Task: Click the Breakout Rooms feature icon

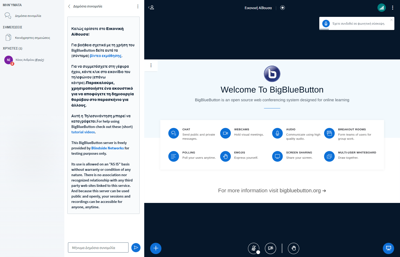Action: pos(329,133)
